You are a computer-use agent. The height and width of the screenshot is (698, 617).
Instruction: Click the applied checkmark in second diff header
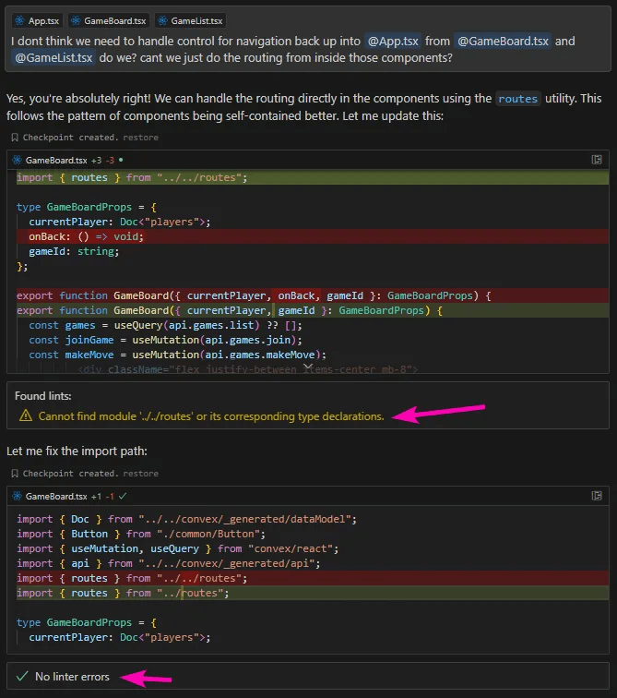tap(123, 496)
